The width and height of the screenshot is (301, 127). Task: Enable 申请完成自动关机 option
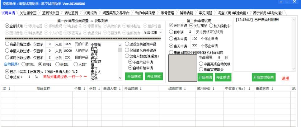tap(214, 64)
